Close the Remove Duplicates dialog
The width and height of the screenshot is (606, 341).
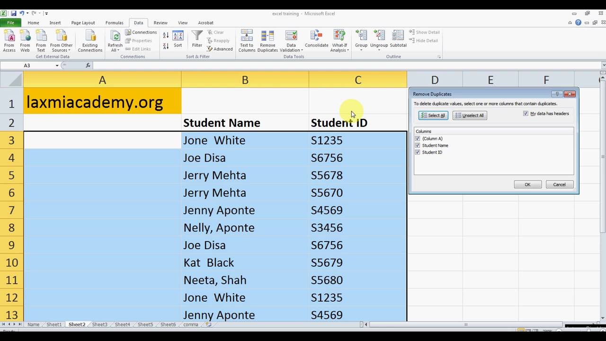point(570,94)
